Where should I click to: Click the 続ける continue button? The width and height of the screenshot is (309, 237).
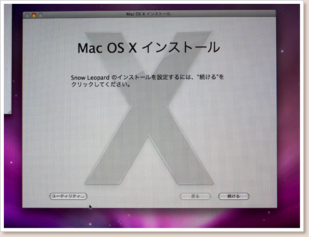coord(234,196)
